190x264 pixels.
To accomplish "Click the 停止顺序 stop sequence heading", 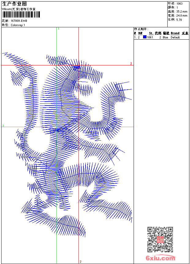I will [141, 29].
